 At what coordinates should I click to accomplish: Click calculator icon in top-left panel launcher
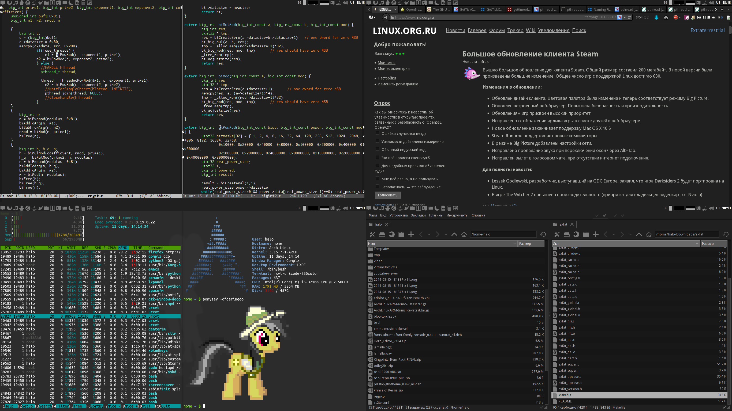[83, 3]
